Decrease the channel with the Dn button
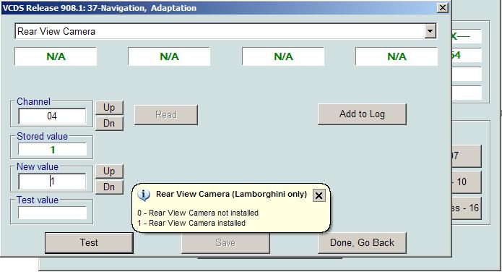 tap(109, 123)
